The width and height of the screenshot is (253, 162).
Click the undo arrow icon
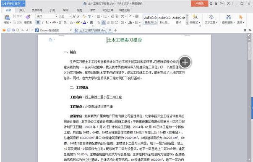coord(22,30)
